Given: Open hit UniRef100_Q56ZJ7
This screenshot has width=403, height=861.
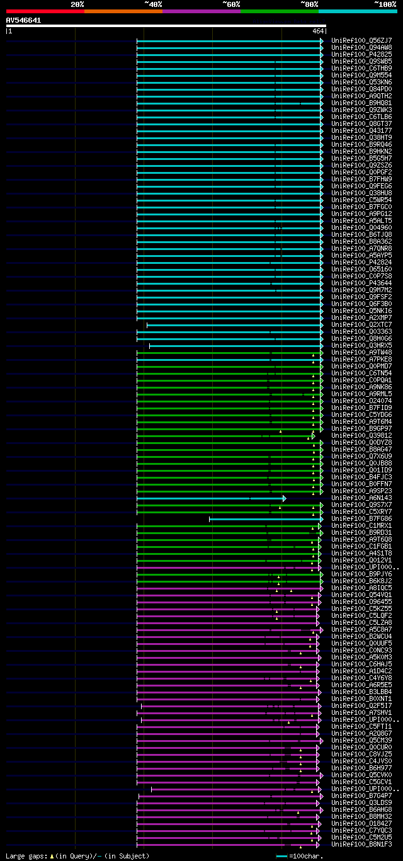Looking at the screenshot, I should tap(361, 40).
